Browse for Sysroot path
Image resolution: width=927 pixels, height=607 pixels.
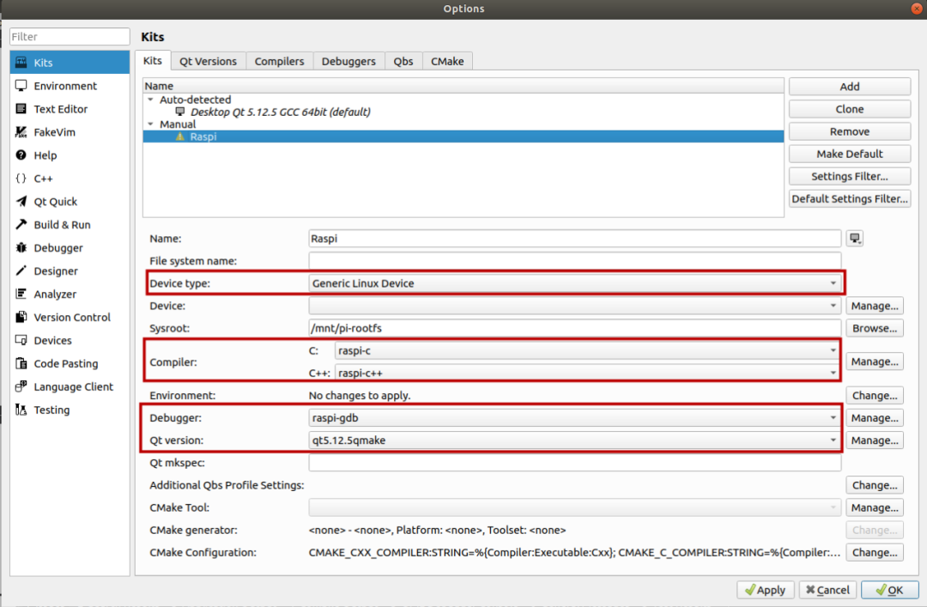pos(875,328)
